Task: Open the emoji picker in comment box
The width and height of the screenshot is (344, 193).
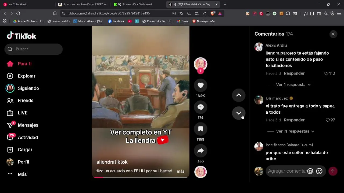Action: (x=319, y=171)
